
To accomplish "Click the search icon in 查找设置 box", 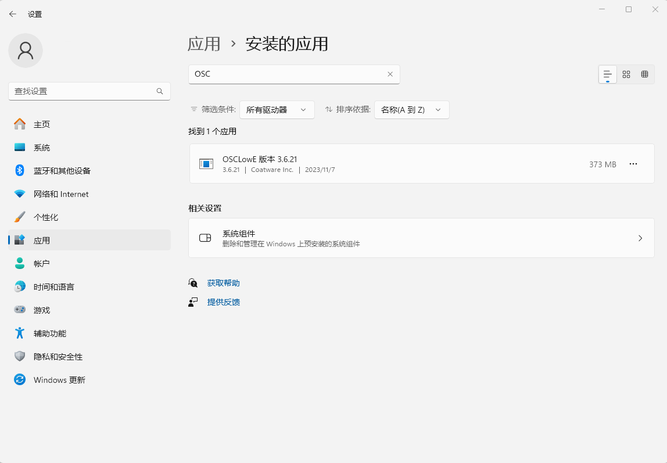I will coord(160,91).
